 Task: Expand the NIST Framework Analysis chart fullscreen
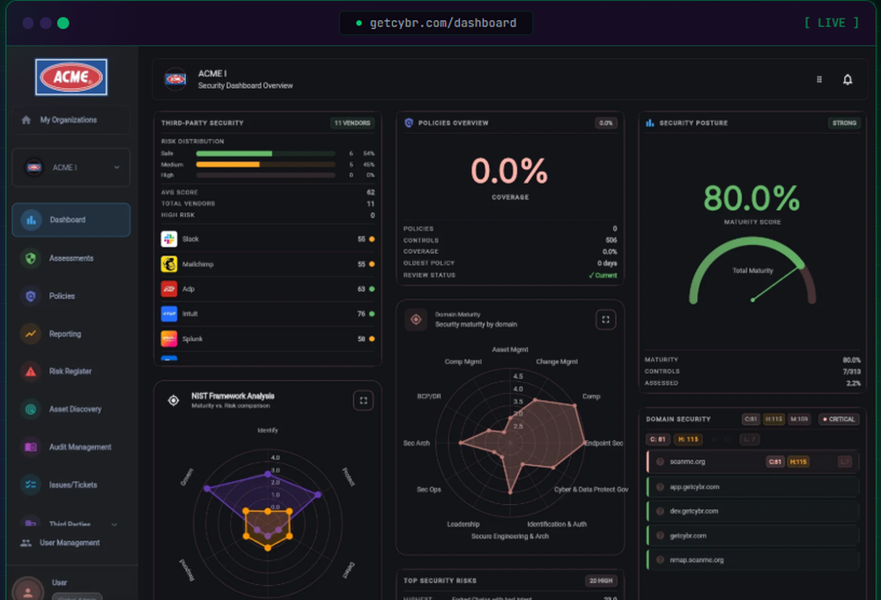click(364, 401)
